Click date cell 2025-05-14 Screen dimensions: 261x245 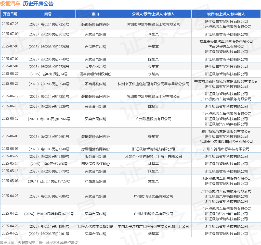point(10,164)
